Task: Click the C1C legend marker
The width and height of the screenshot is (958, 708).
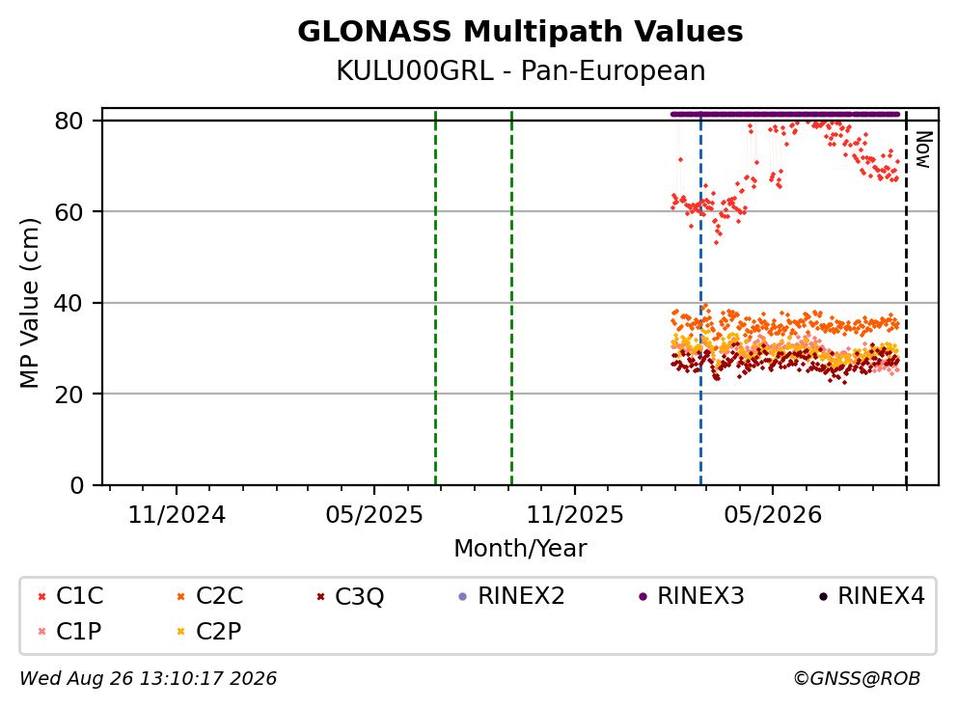Action: click(x=41, y=596)
